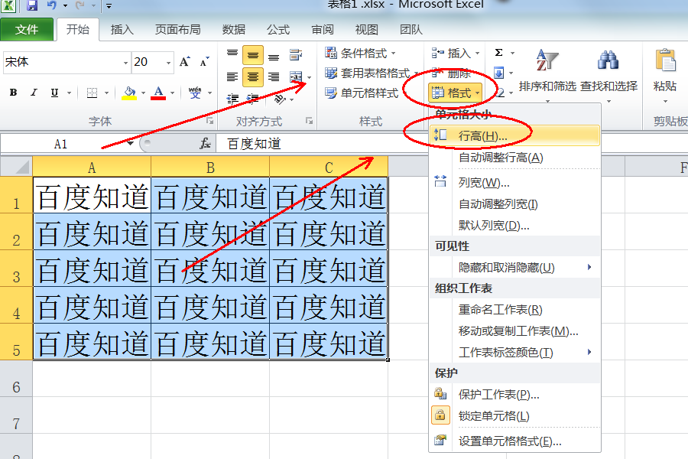Toggle Underline formatting button
This screenshot has height=459, width=688.
click(54, 93)
